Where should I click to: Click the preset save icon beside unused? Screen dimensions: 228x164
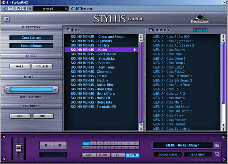point(66,8)
